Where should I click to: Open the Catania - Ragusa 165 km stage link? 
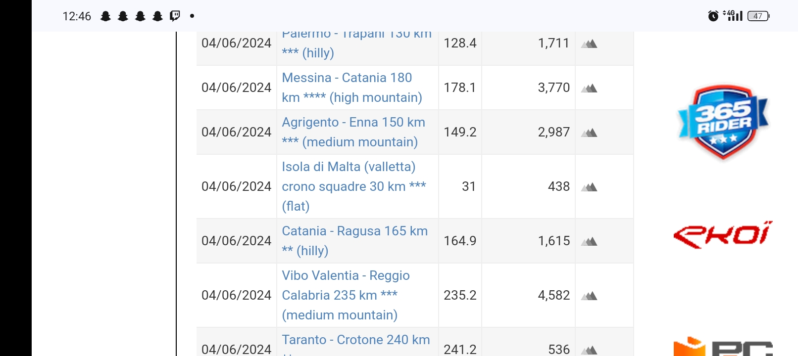click(x=354, y=241)
